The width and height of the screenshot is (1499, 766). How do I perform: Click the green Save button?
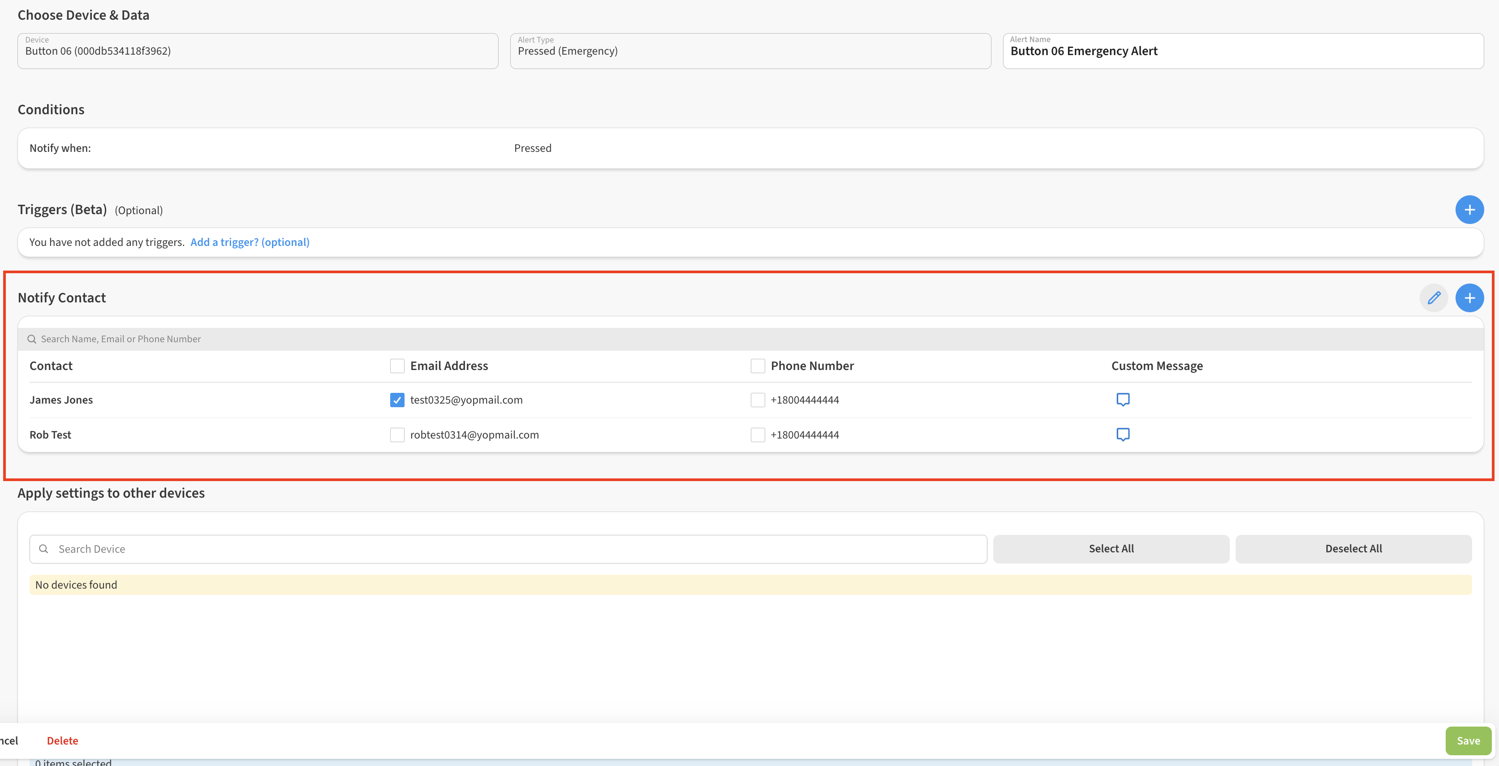1467,740
